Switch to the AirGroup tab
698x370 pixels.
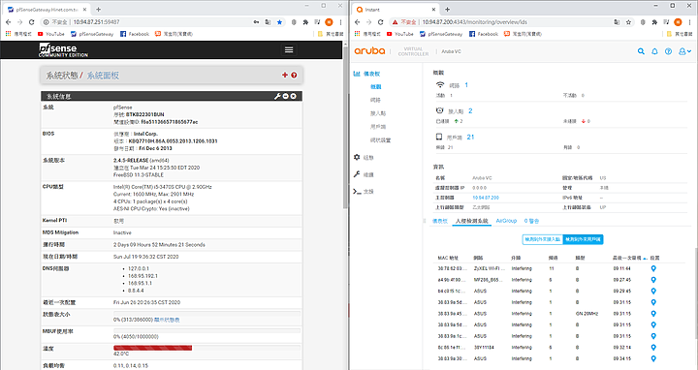[x=506, y=221]
